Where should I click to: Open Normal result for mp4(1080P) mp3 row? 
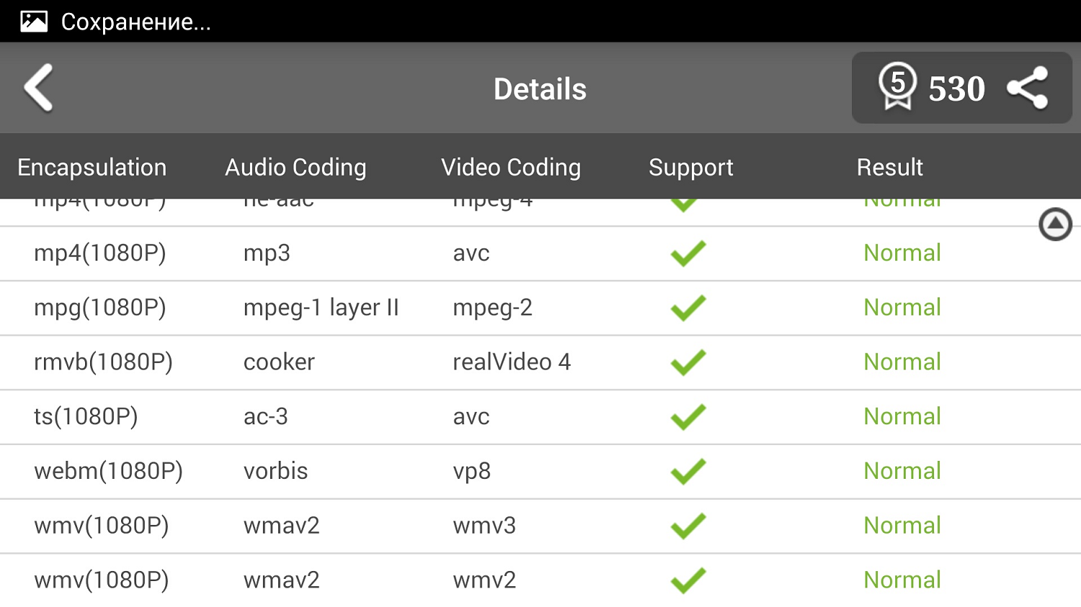(902, 253)
